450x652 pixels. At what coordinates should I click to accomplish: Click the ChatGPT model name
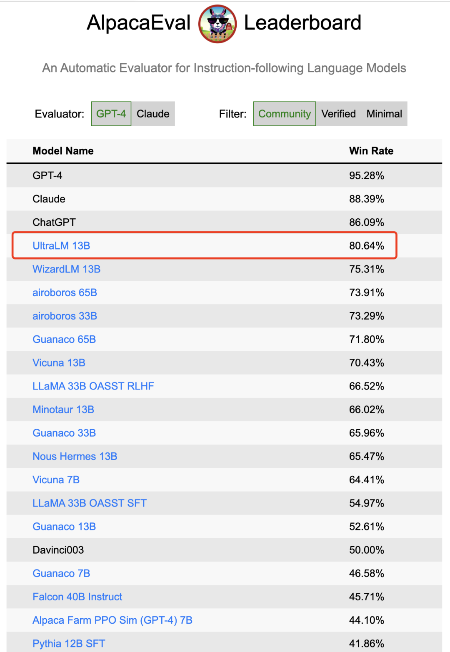(54, 222)
